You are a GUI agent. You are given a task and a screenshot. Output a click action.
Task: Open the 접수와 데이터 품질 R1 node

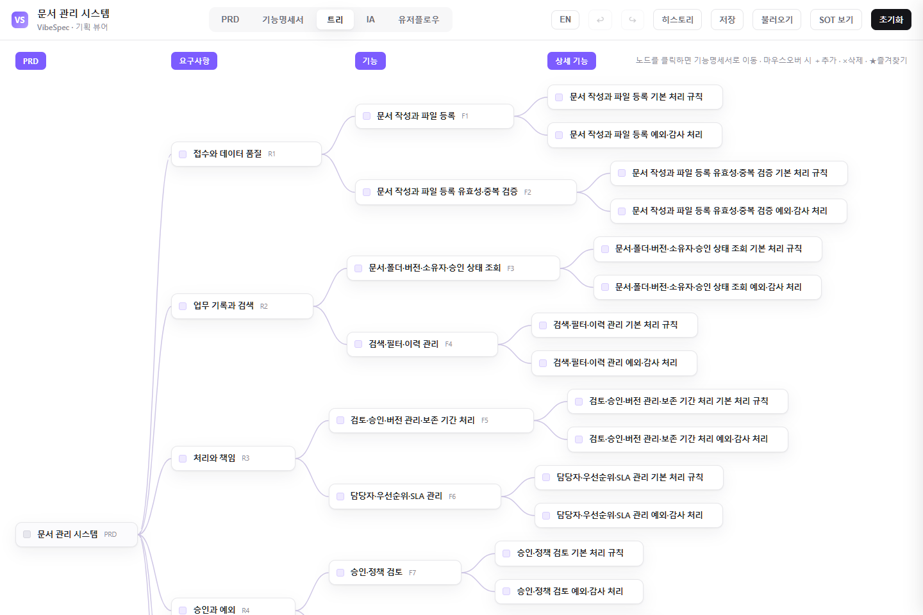(x=246, y=154)
